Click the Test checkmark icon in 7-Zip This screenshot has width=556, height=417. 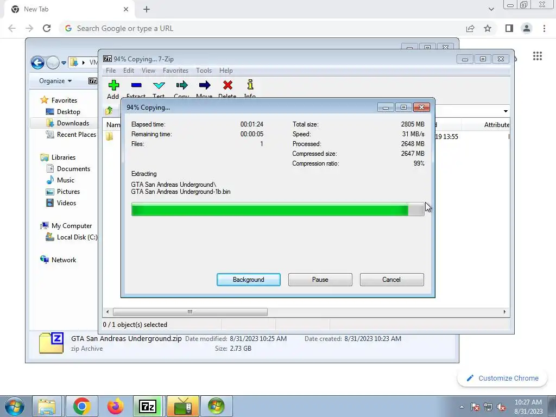pyautogui.click(x=159, y=85)
